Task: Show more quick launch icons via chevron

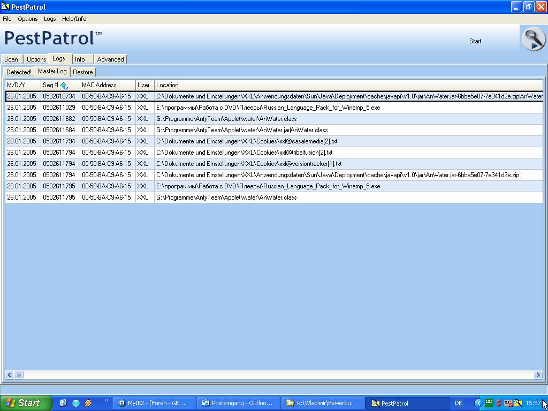Action: 106,400
